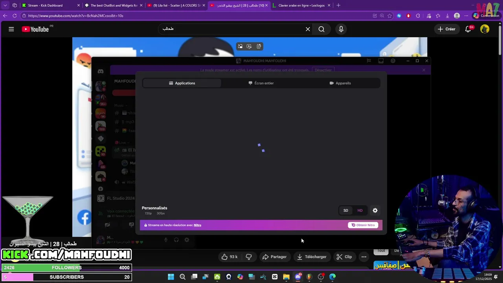
Task: Go to the YouTube home logo
Action: click(35, 29)
